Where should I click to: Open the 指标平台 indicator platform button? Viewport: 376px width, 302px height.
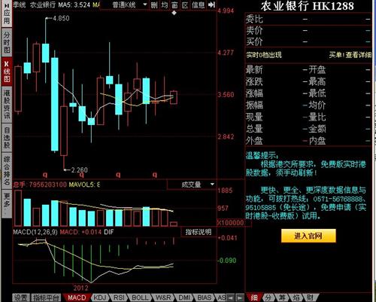click(x=47, y=297)
